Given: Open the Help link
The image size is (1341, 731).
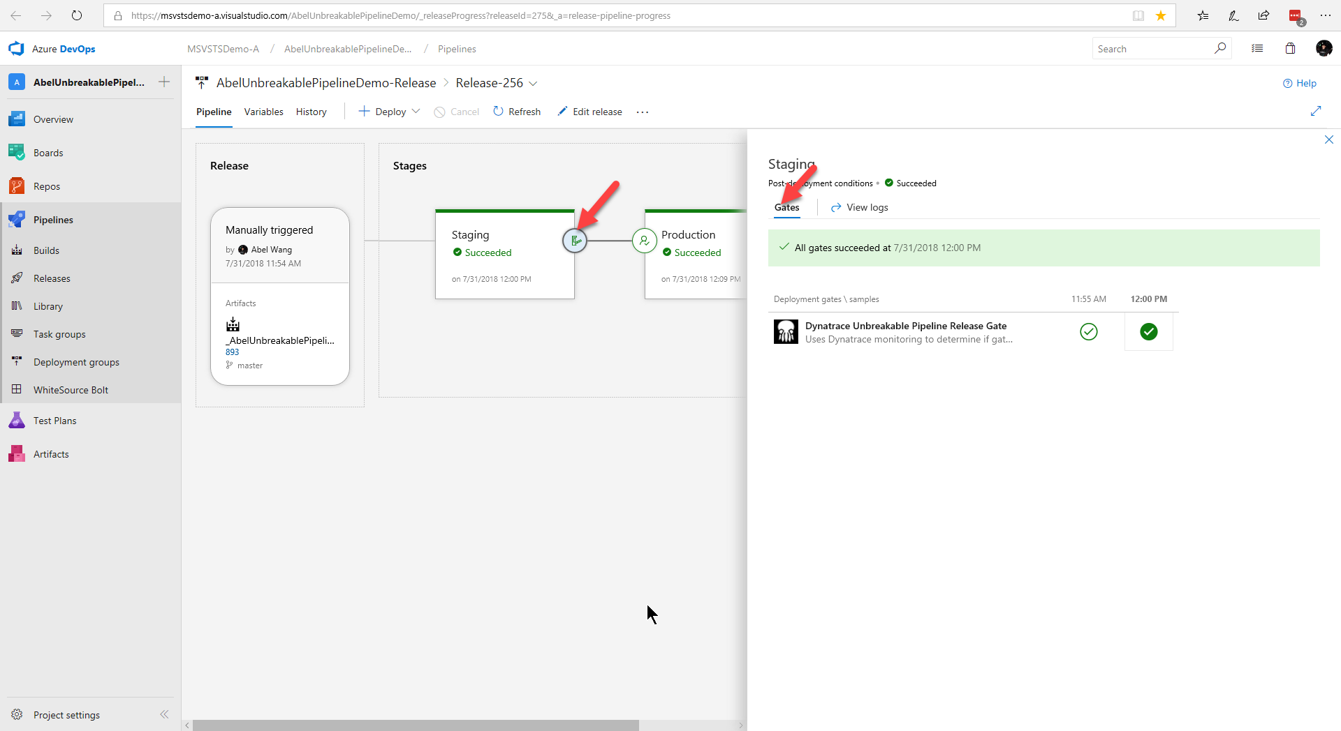Looking at the screenshot, I should (1300, 83).
